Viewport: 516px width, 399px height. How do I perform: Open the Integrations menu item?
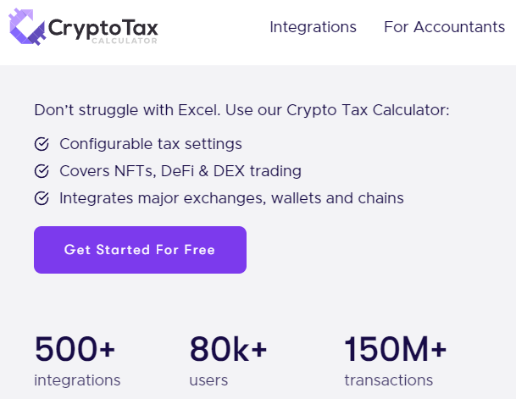coord(313,27)
